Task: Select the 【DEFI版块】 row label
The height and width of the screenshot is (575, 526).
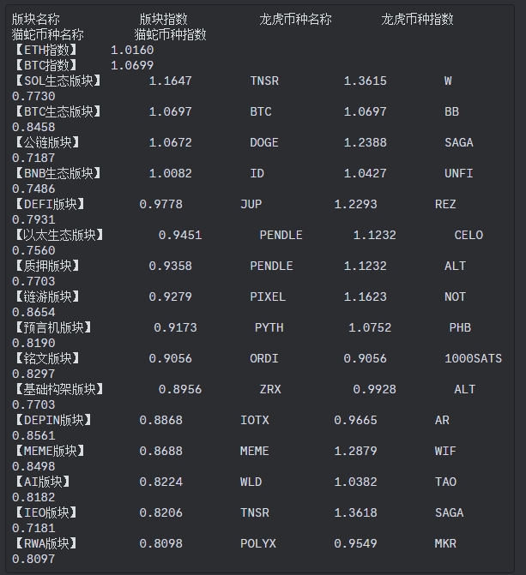Action: (49, 204)
